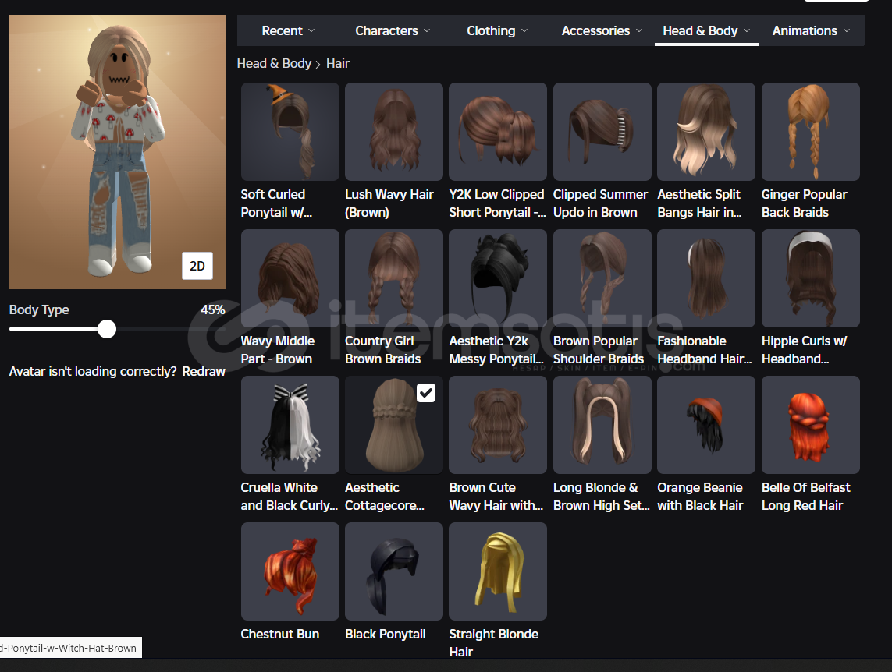
Task: Select the Soft Curled Ponytail witch hat hair
Action: tap(290, 132)
